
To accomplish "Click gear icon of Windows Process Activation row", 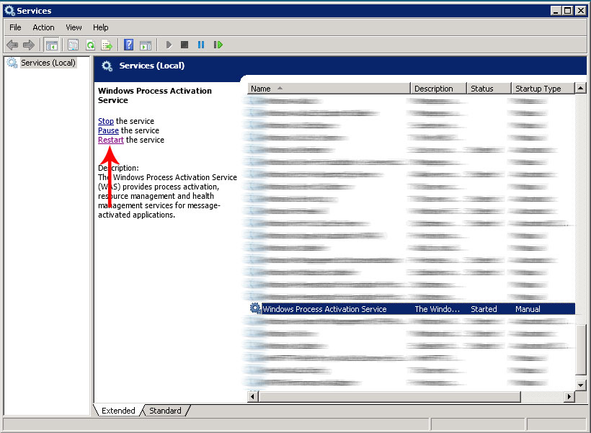I will [255, 308].
